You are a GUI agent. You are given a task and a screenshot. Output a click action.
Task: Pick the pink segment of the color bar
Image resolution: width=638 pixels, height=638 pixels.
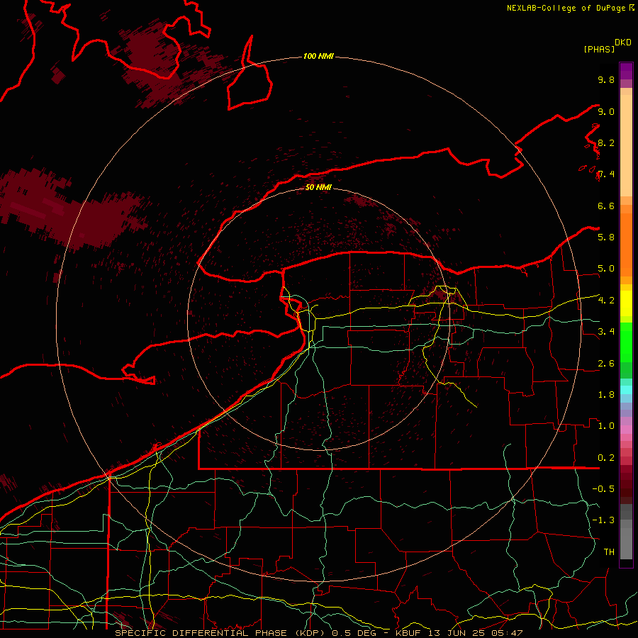tap(626, 430)
